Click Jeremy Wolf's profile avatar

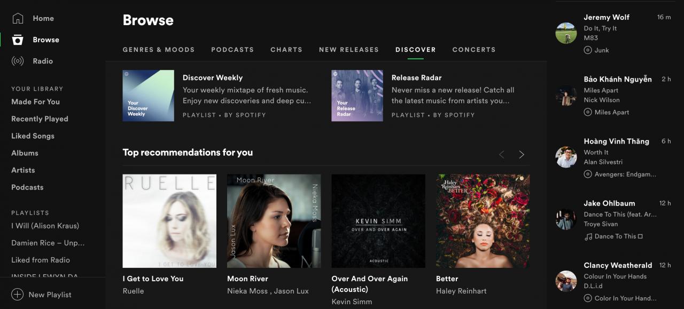(566, 33)
